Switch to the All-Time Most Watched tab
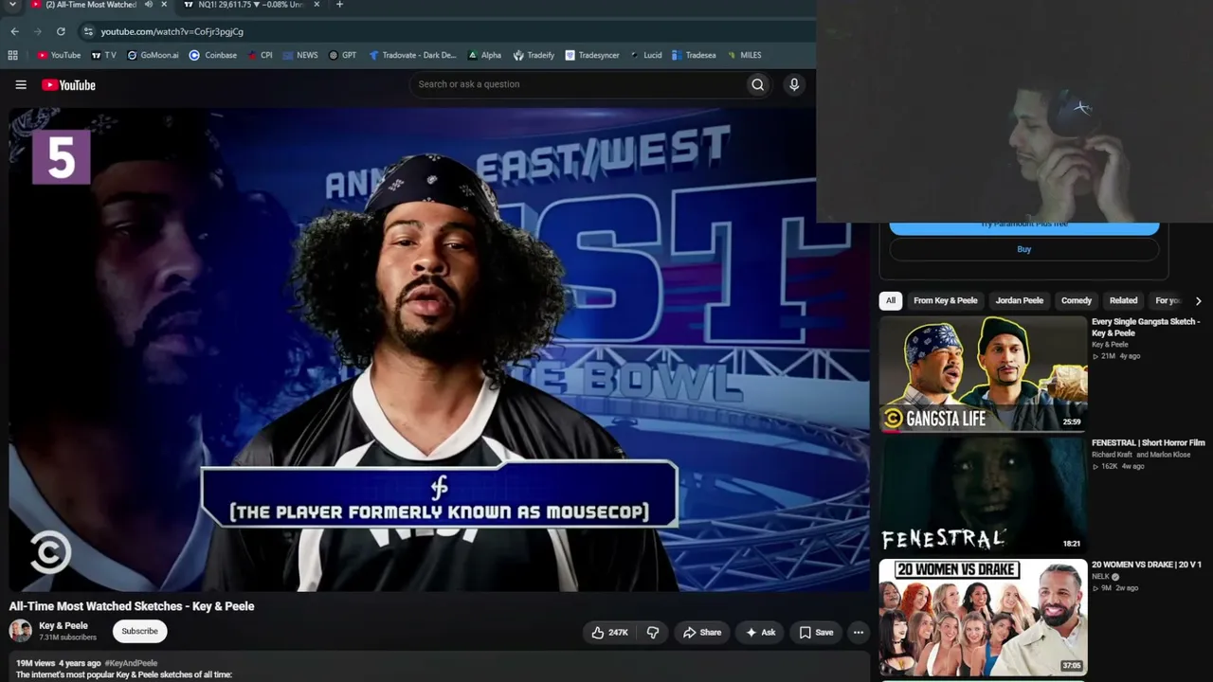 91,5
